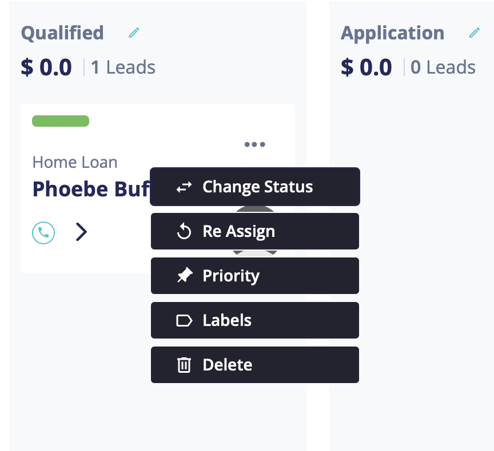Select the Qualified column title
Screen dimensions: 494x451
tap(62, 33)
